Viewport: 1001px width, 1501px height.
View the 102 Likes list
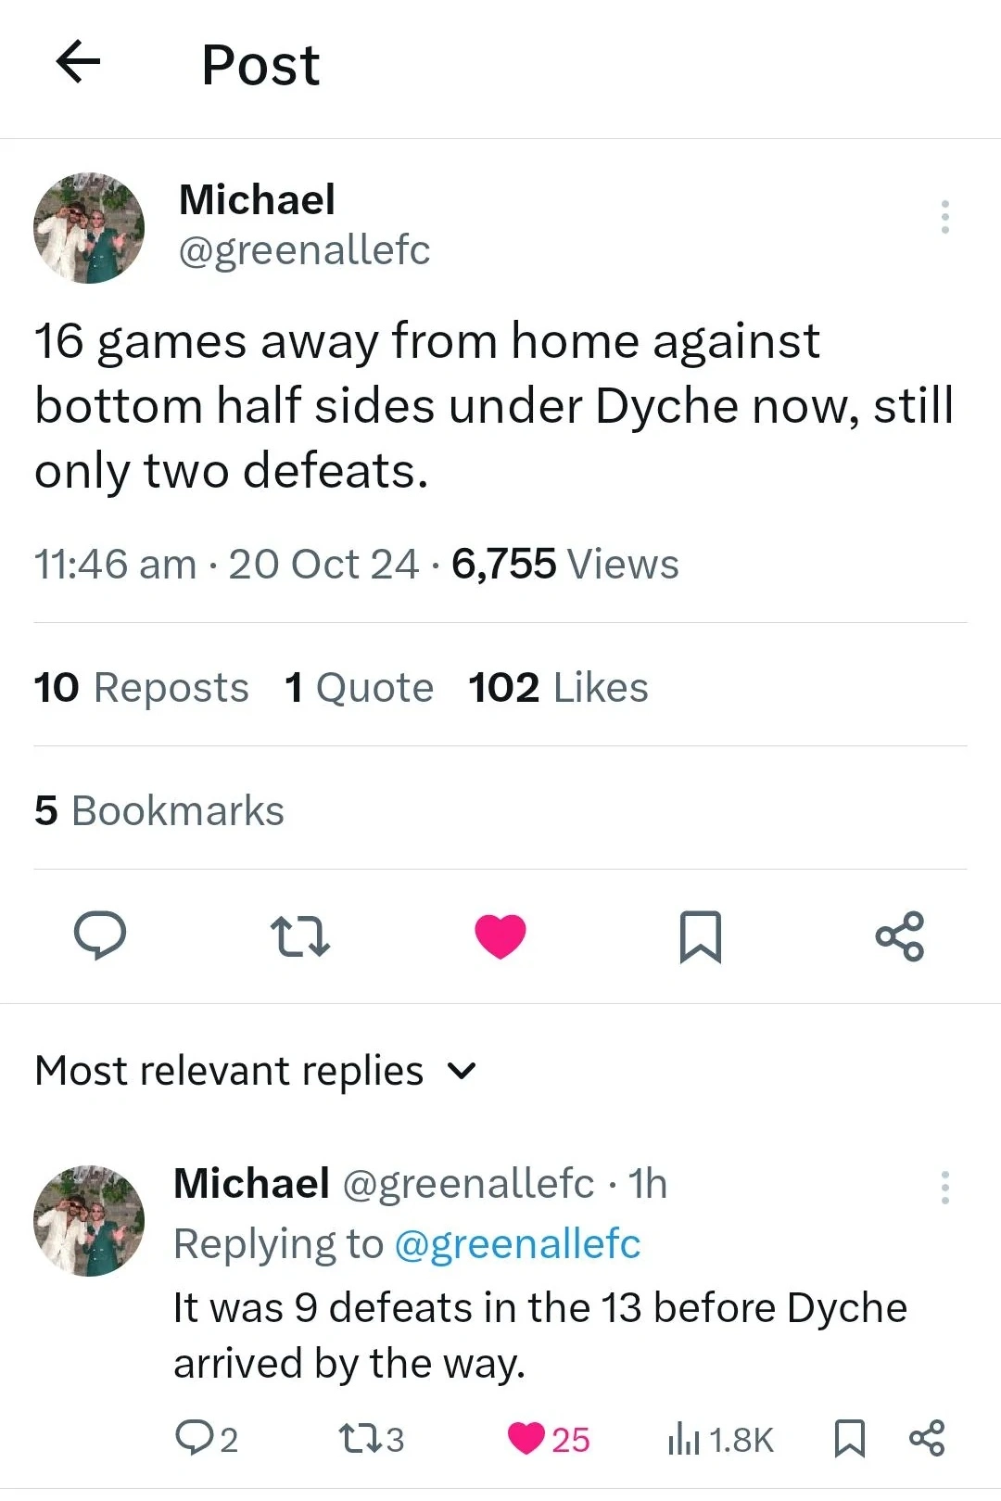click(x=558, y=688)
